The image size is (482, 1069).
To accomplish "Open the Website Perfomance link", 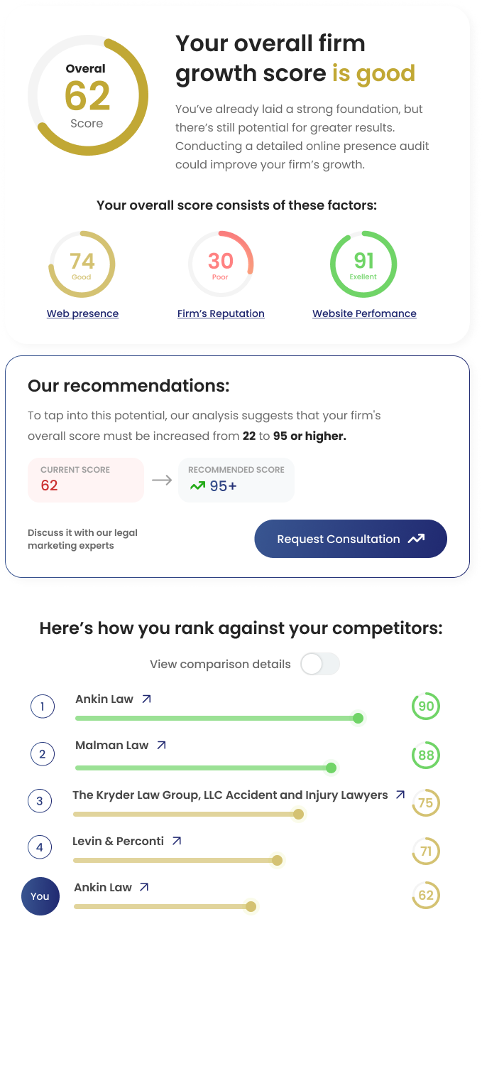I will pos(364,313).
